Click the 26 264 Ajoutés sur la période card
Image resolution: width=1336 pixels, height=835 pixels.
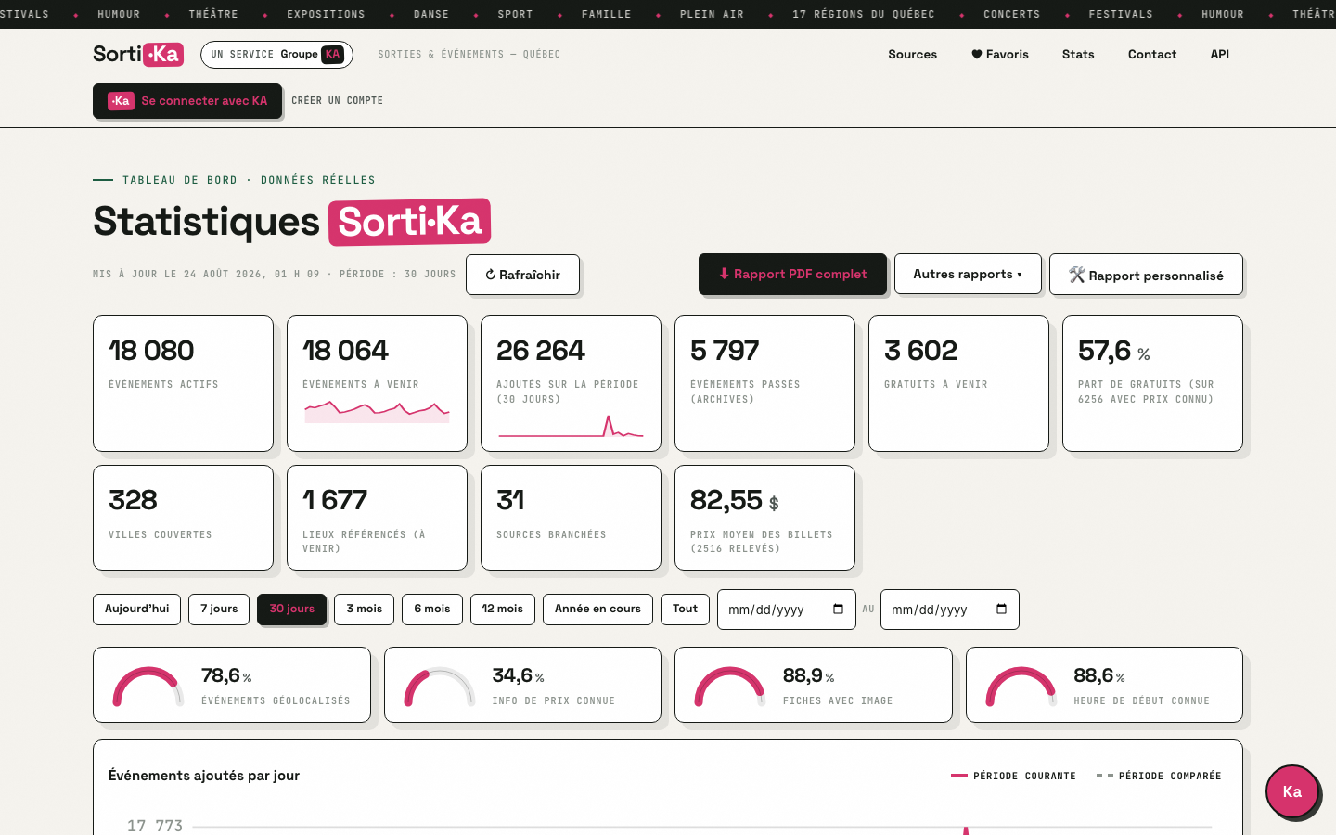tap(571, 383)
